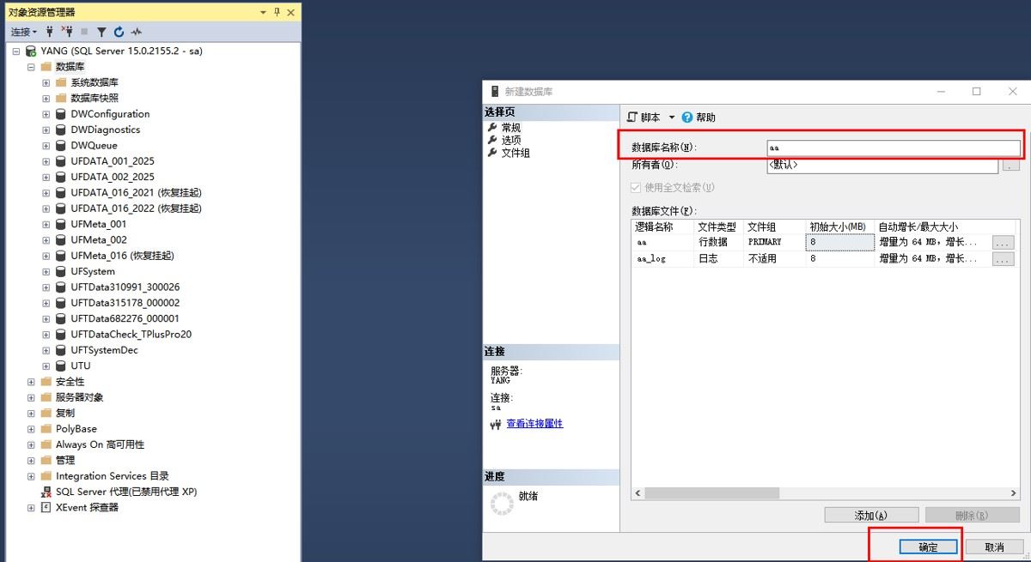
Task: Click the YANG server node icon
Action: coord(31,51)
